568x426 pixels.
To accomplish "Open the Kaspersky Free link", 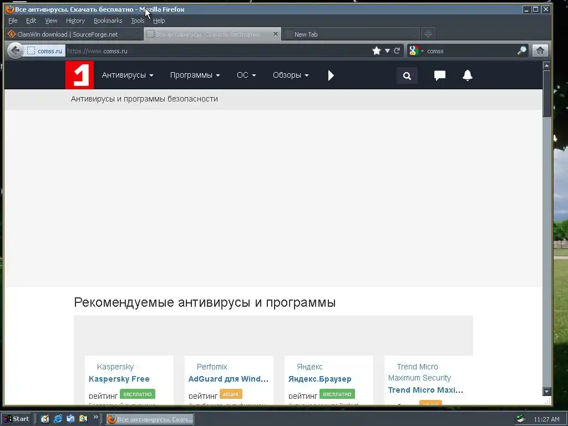I will click(x=119, y=379).
